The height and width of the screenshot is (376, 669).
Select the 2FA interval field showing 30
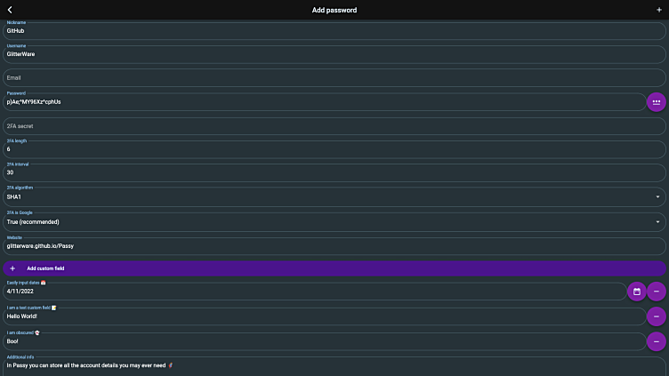pos(334,172)
